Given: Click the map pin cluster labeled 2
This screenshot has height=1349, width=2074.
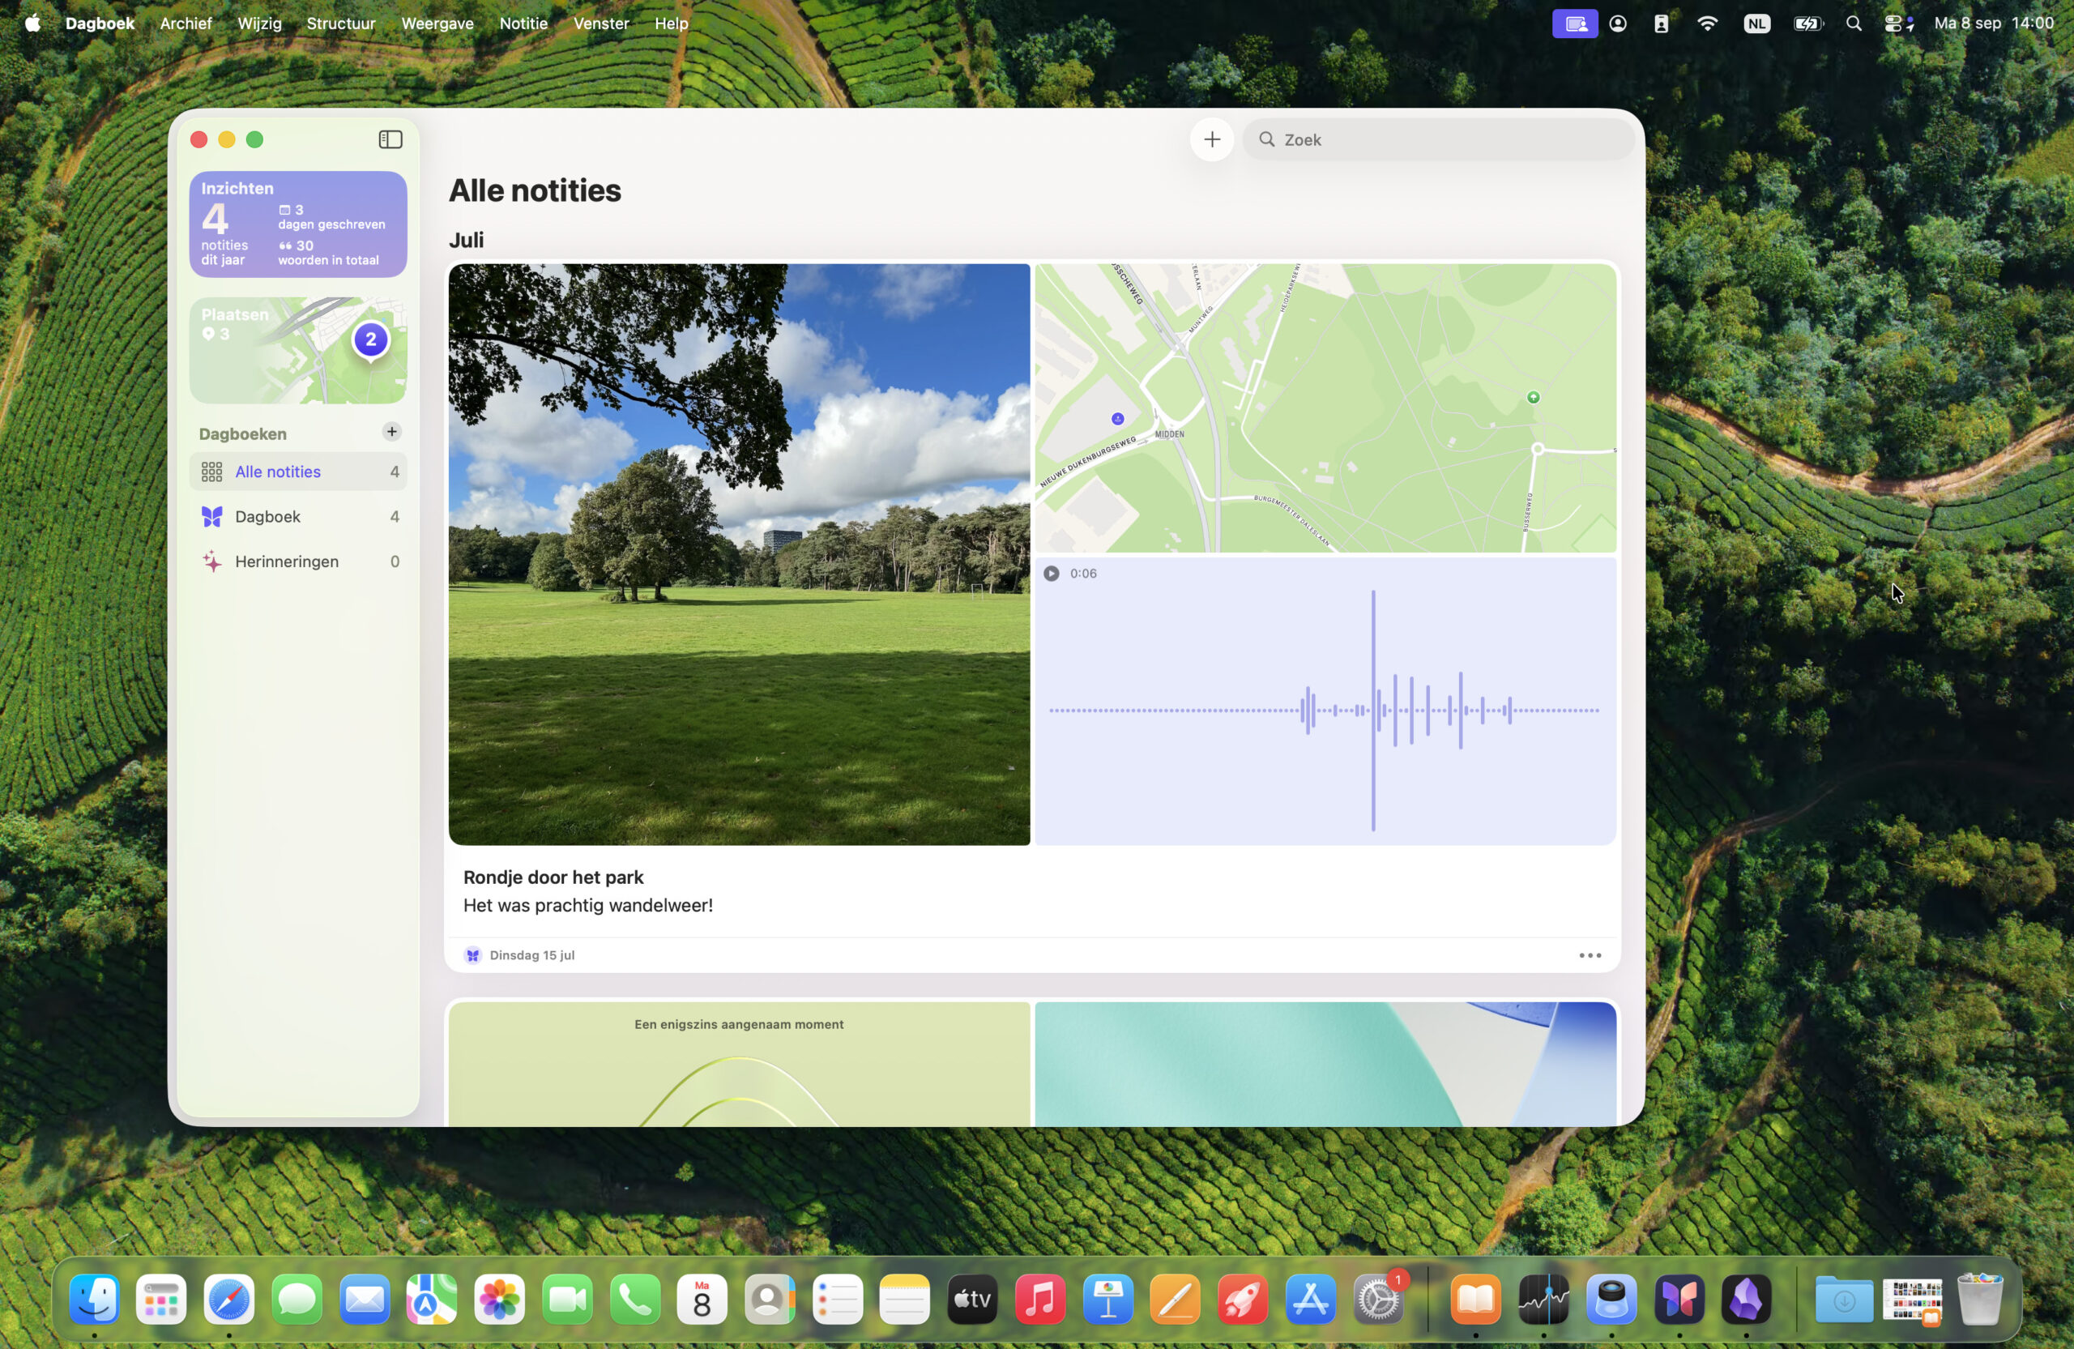Looking at the screenshot, I should [x=371, y=339].
